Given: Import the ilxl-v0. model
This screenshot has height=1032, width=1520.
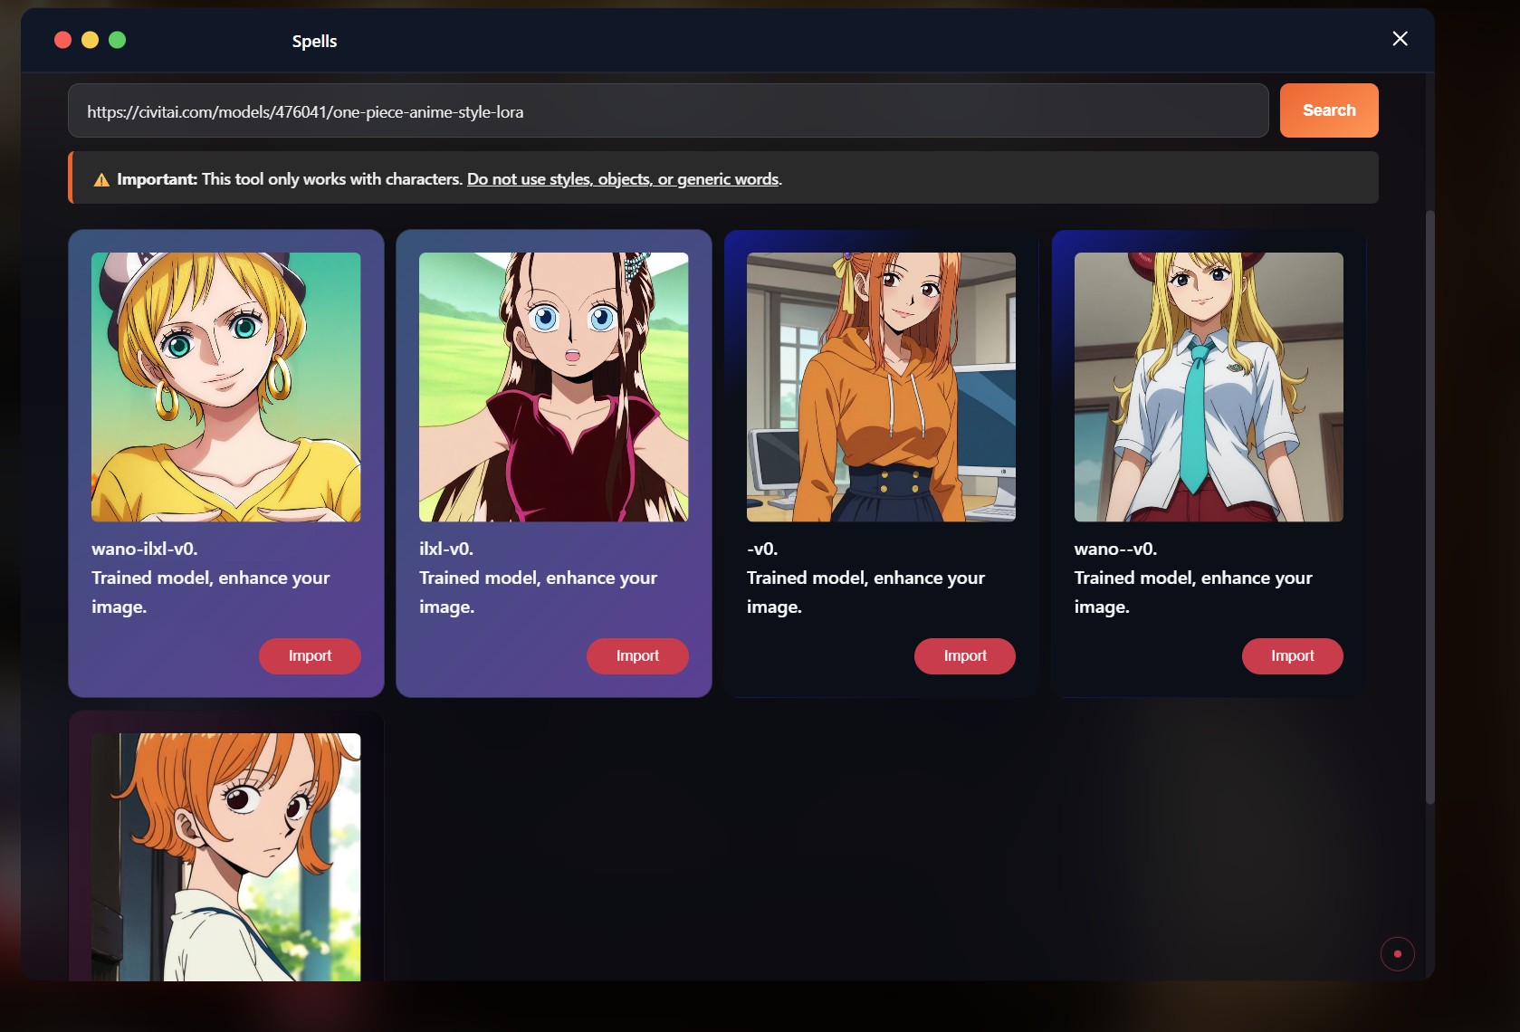Looking at the screenshot, I should pos(637,656).
